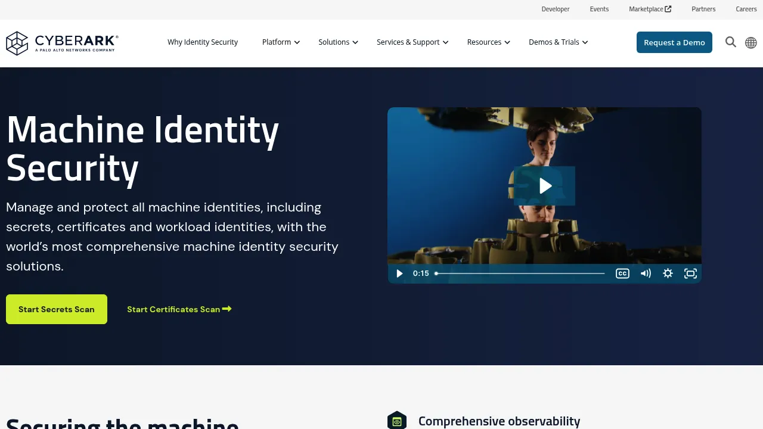The height and width of the screenshot is (429, 763).
Task: Open the Careers page
Action: pos(746,9)
